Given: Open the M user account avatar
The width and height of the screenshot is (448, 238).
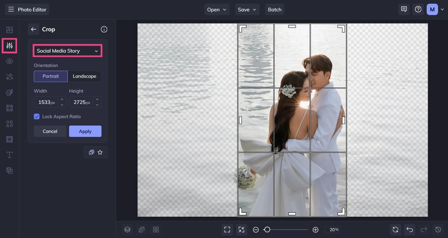Looking at the screenshot, I should pos(432,9).
